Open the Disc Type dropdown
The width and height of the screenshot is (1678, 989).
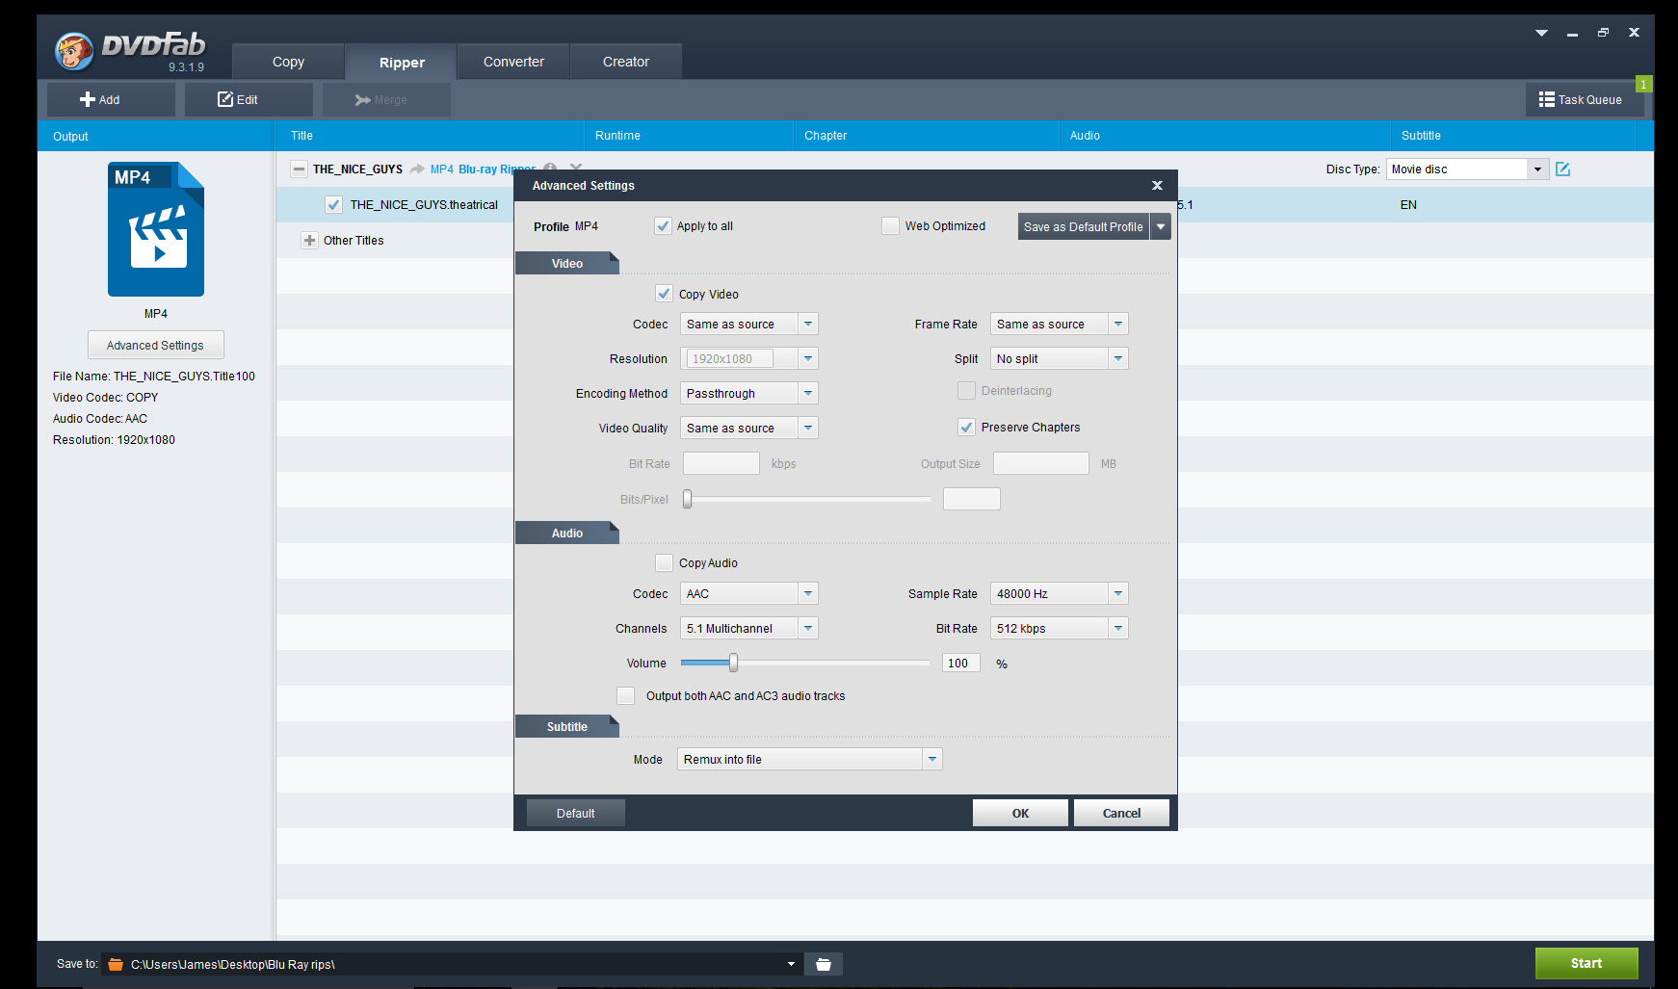1467,169
